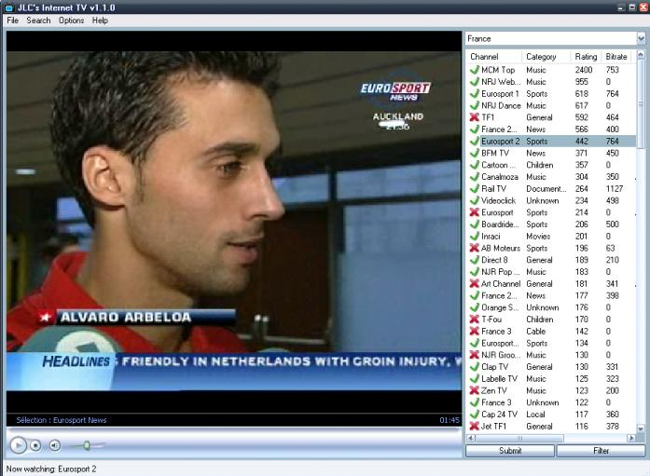Click the red X beside AB Moteurs
This screenshot has width=650, height=476.
click(x=475, y=248)
